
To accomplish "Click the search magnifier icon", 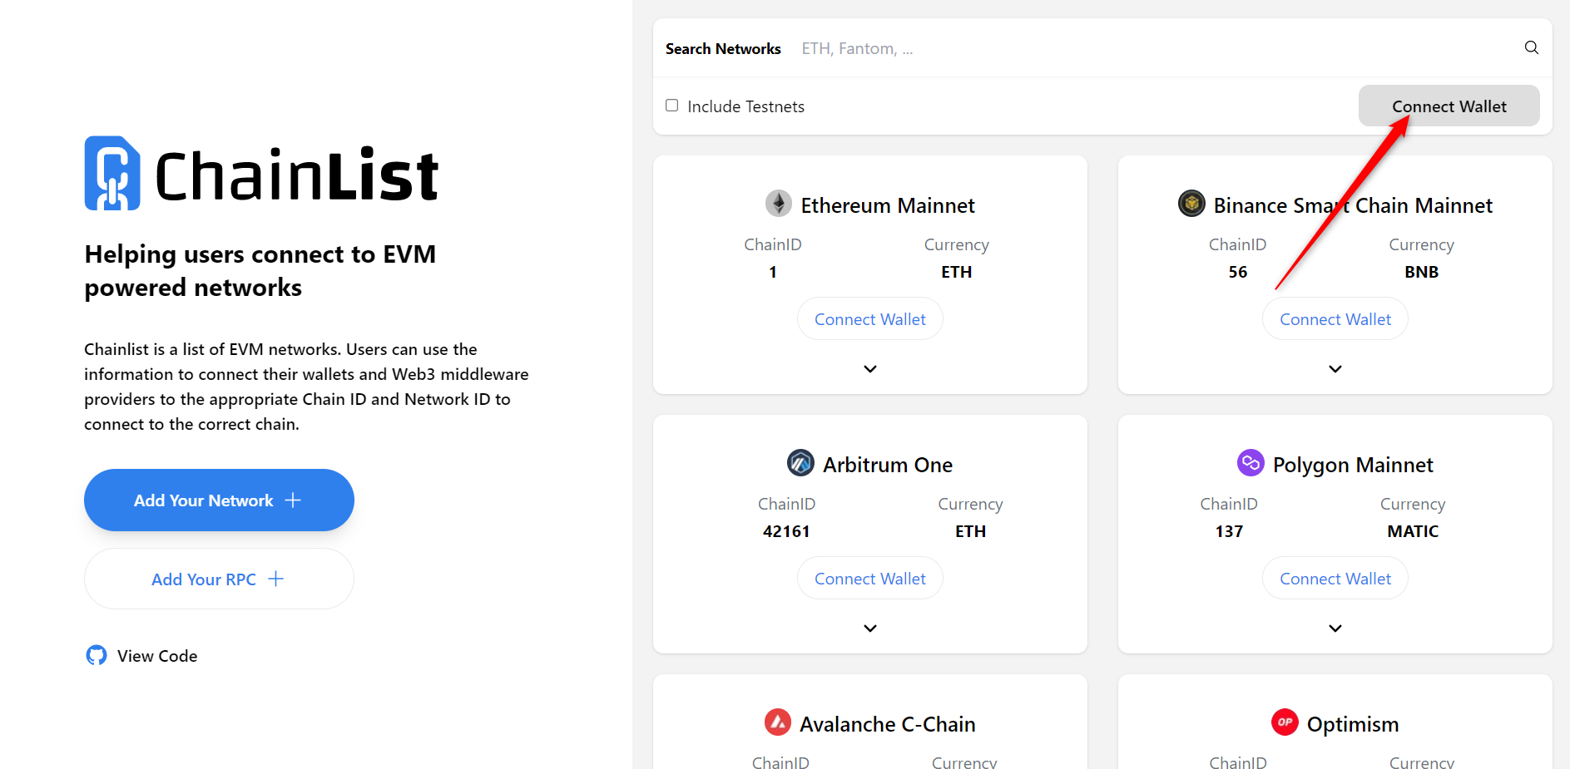I will 1531,47.
